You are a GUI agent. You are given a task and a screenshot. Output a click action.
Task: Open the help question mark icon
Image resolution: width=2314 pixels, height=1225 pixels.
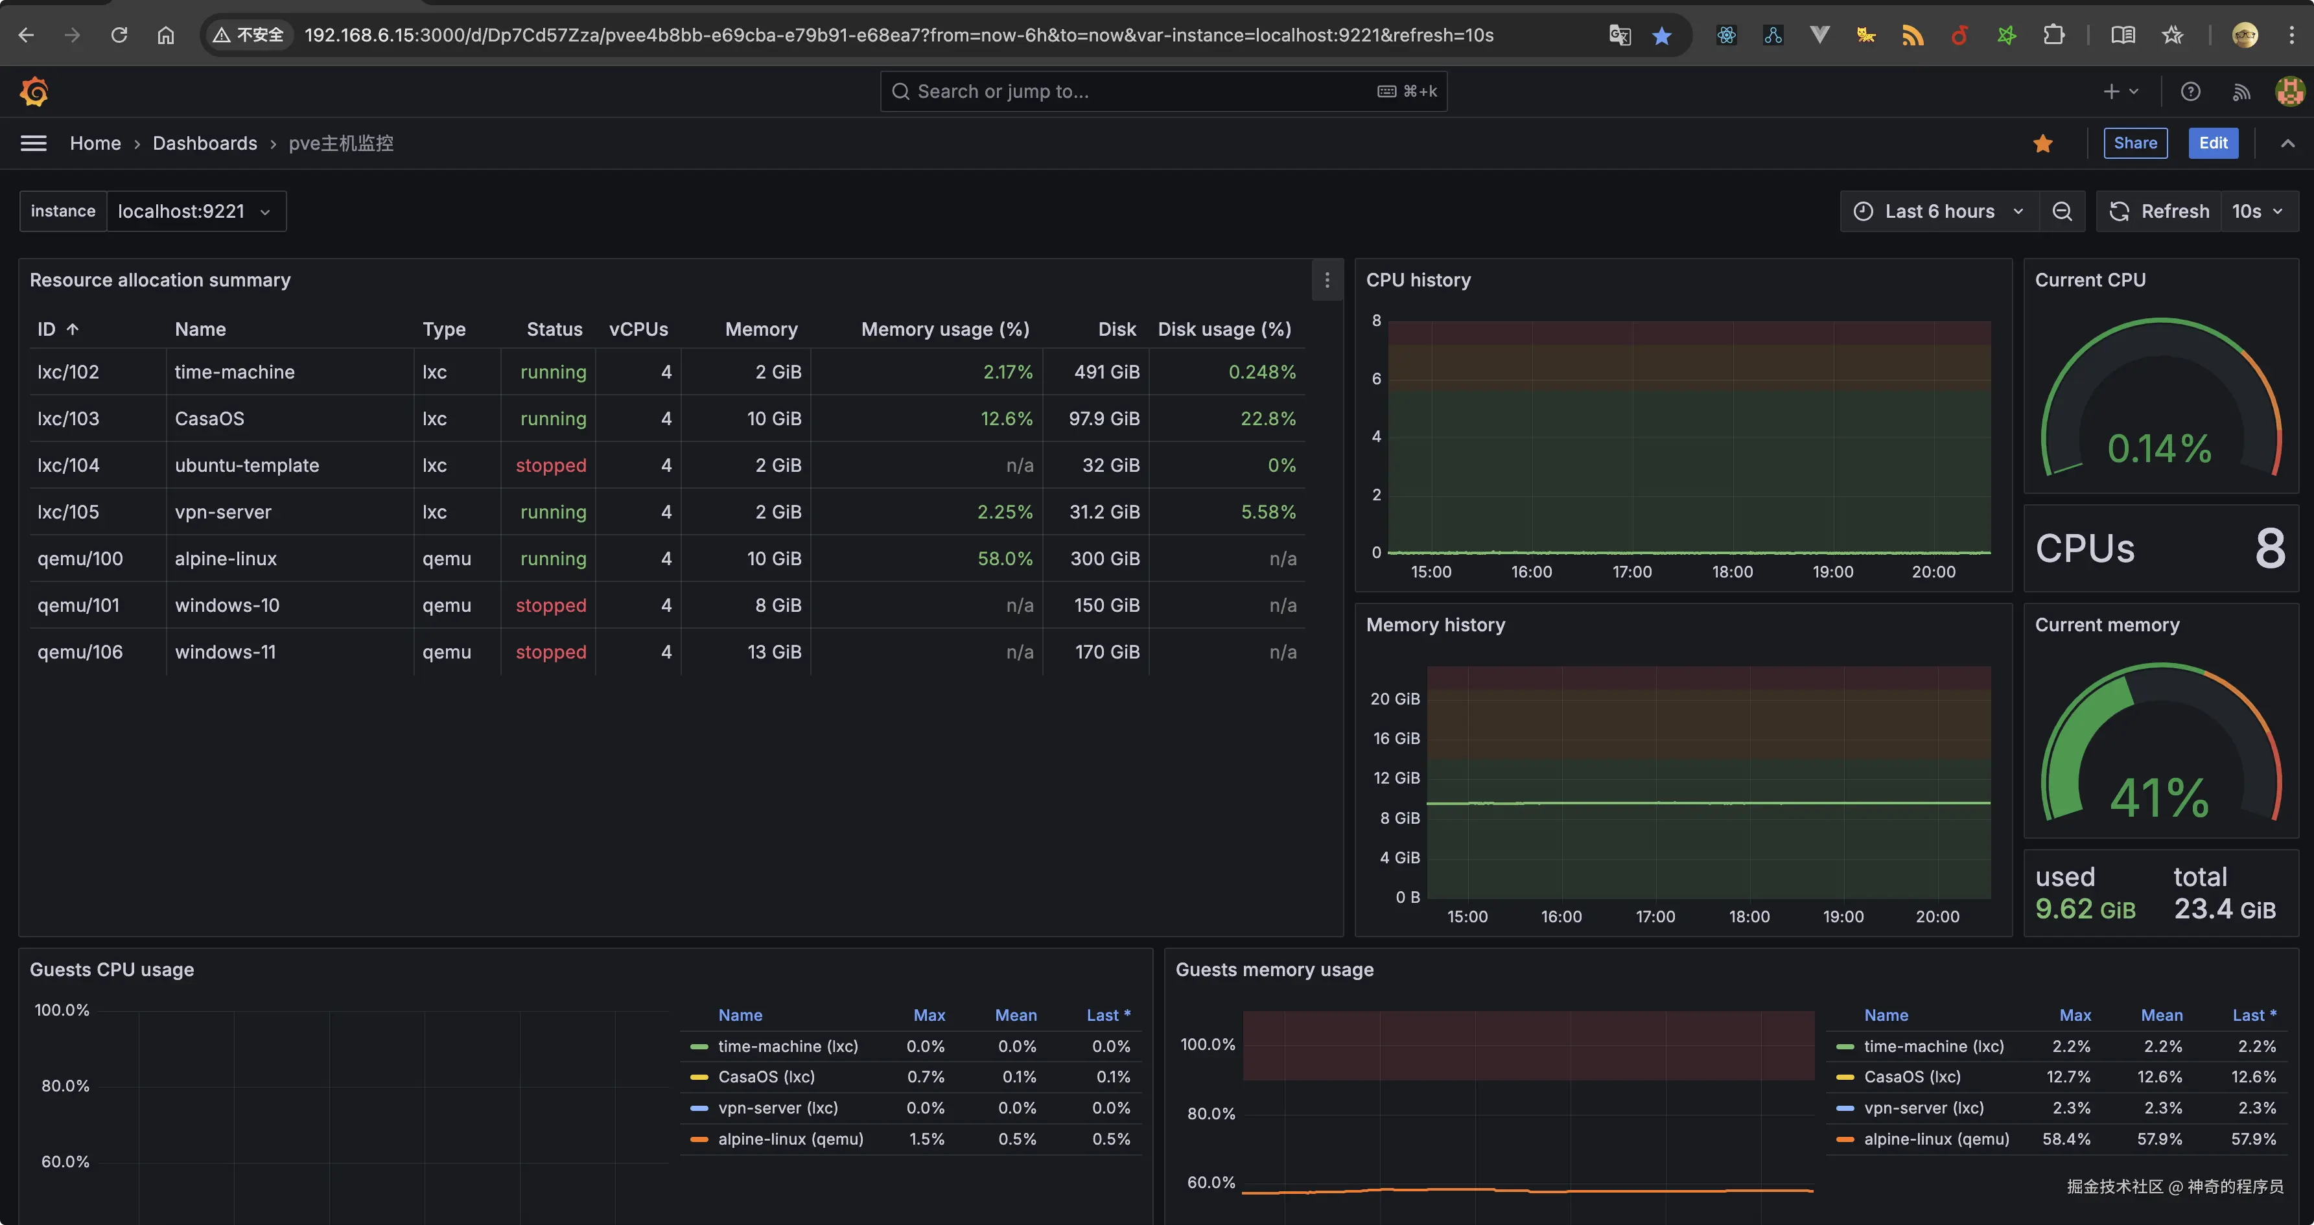[x=2190, y=91]
